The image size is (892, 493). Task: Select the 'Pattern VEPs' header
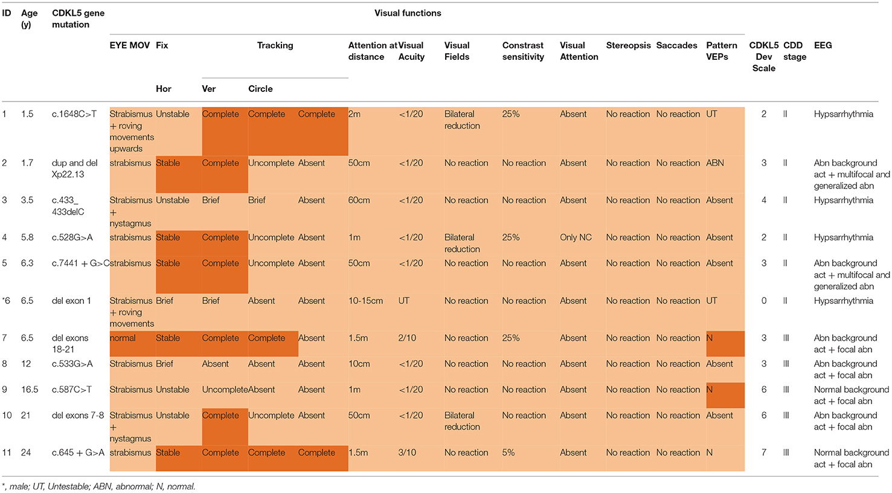[722, 51]
